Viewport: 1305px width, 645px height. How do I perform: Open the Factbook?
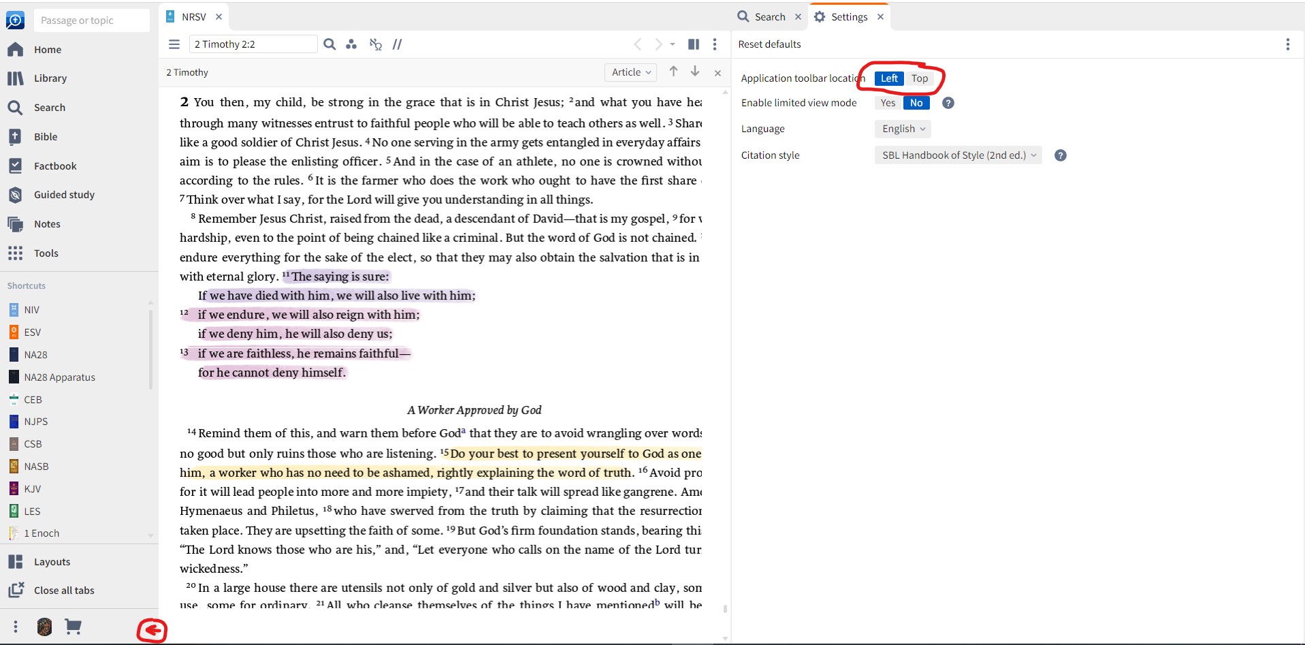pyautogui.click(x=56, y=166)
